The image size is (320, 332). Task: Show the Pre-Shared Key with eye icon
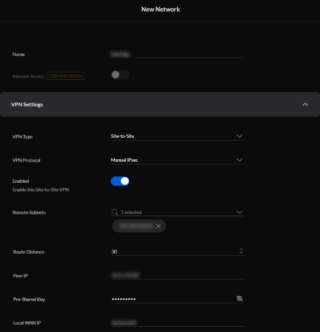coord(240,299)
